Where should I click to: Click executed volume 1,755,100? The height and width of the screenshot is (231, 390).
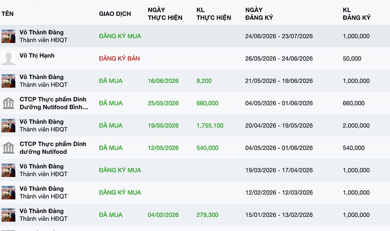pos(210,126)
